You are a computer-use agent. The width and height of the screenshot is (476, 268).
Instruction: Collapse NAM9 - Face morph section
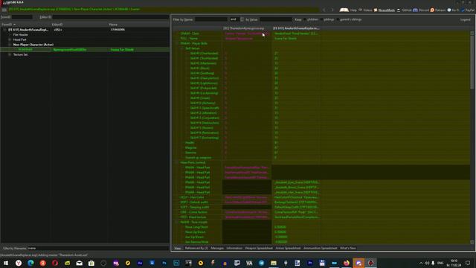coord(178,222)
